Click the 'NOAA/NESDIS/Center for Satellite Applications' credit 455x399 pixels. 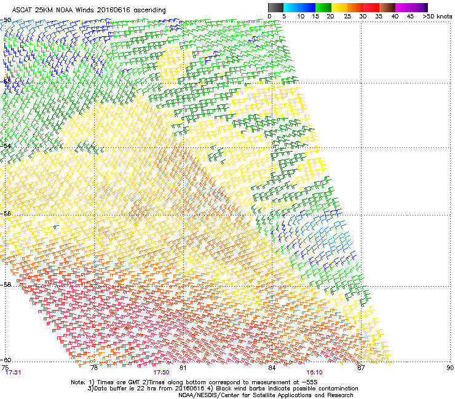[x=245, y=395]
